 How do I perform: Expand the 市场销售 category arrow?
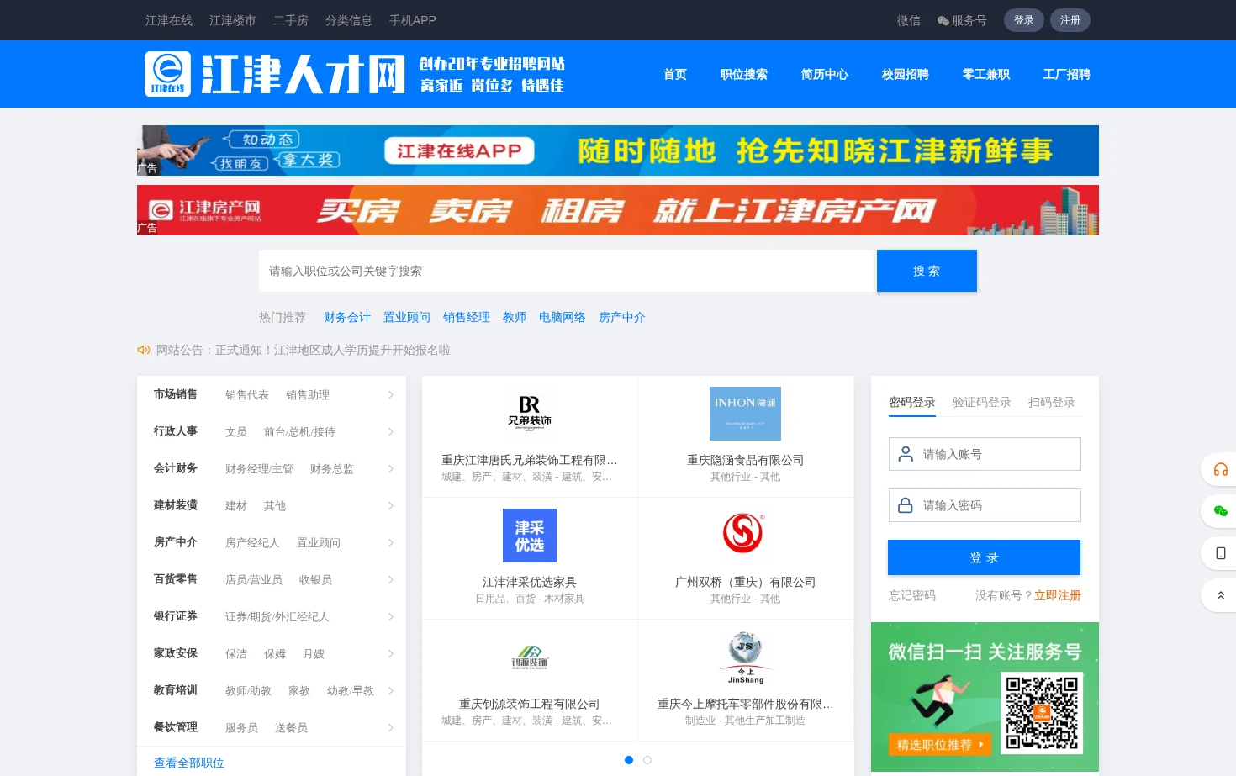pyautogui.click(x=391, y=394)
